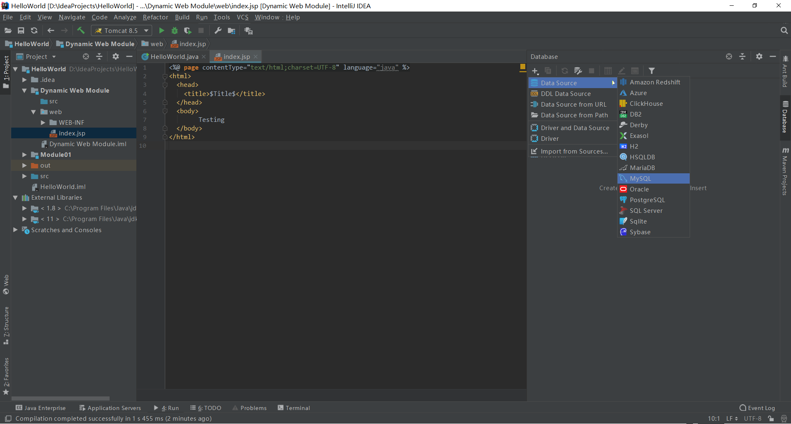This screenshot has width=791, height=424.
Task: Click the Project panel horizontal scrollbar
Action: (x=61, y=398)
